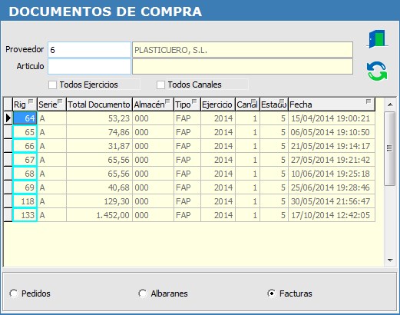
Task: Enable the Todos Canales checkbox
Action: [x=160, y=85]
